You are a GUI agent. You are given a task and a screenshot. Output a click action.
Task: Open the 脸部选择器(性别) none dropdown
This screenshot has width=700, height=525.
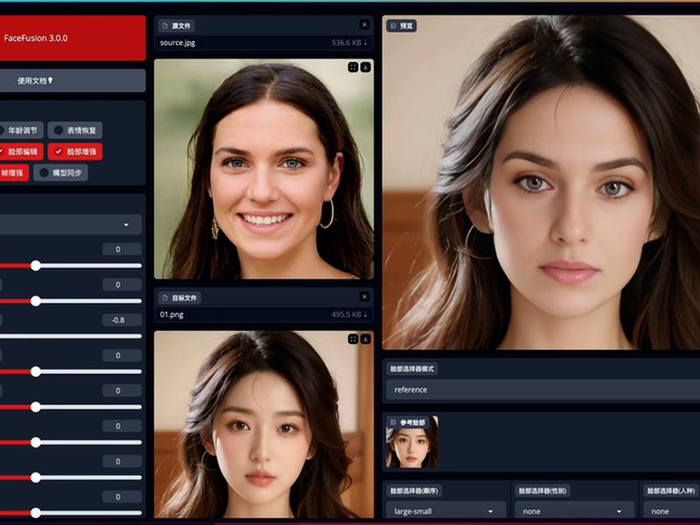click(575, 511)
